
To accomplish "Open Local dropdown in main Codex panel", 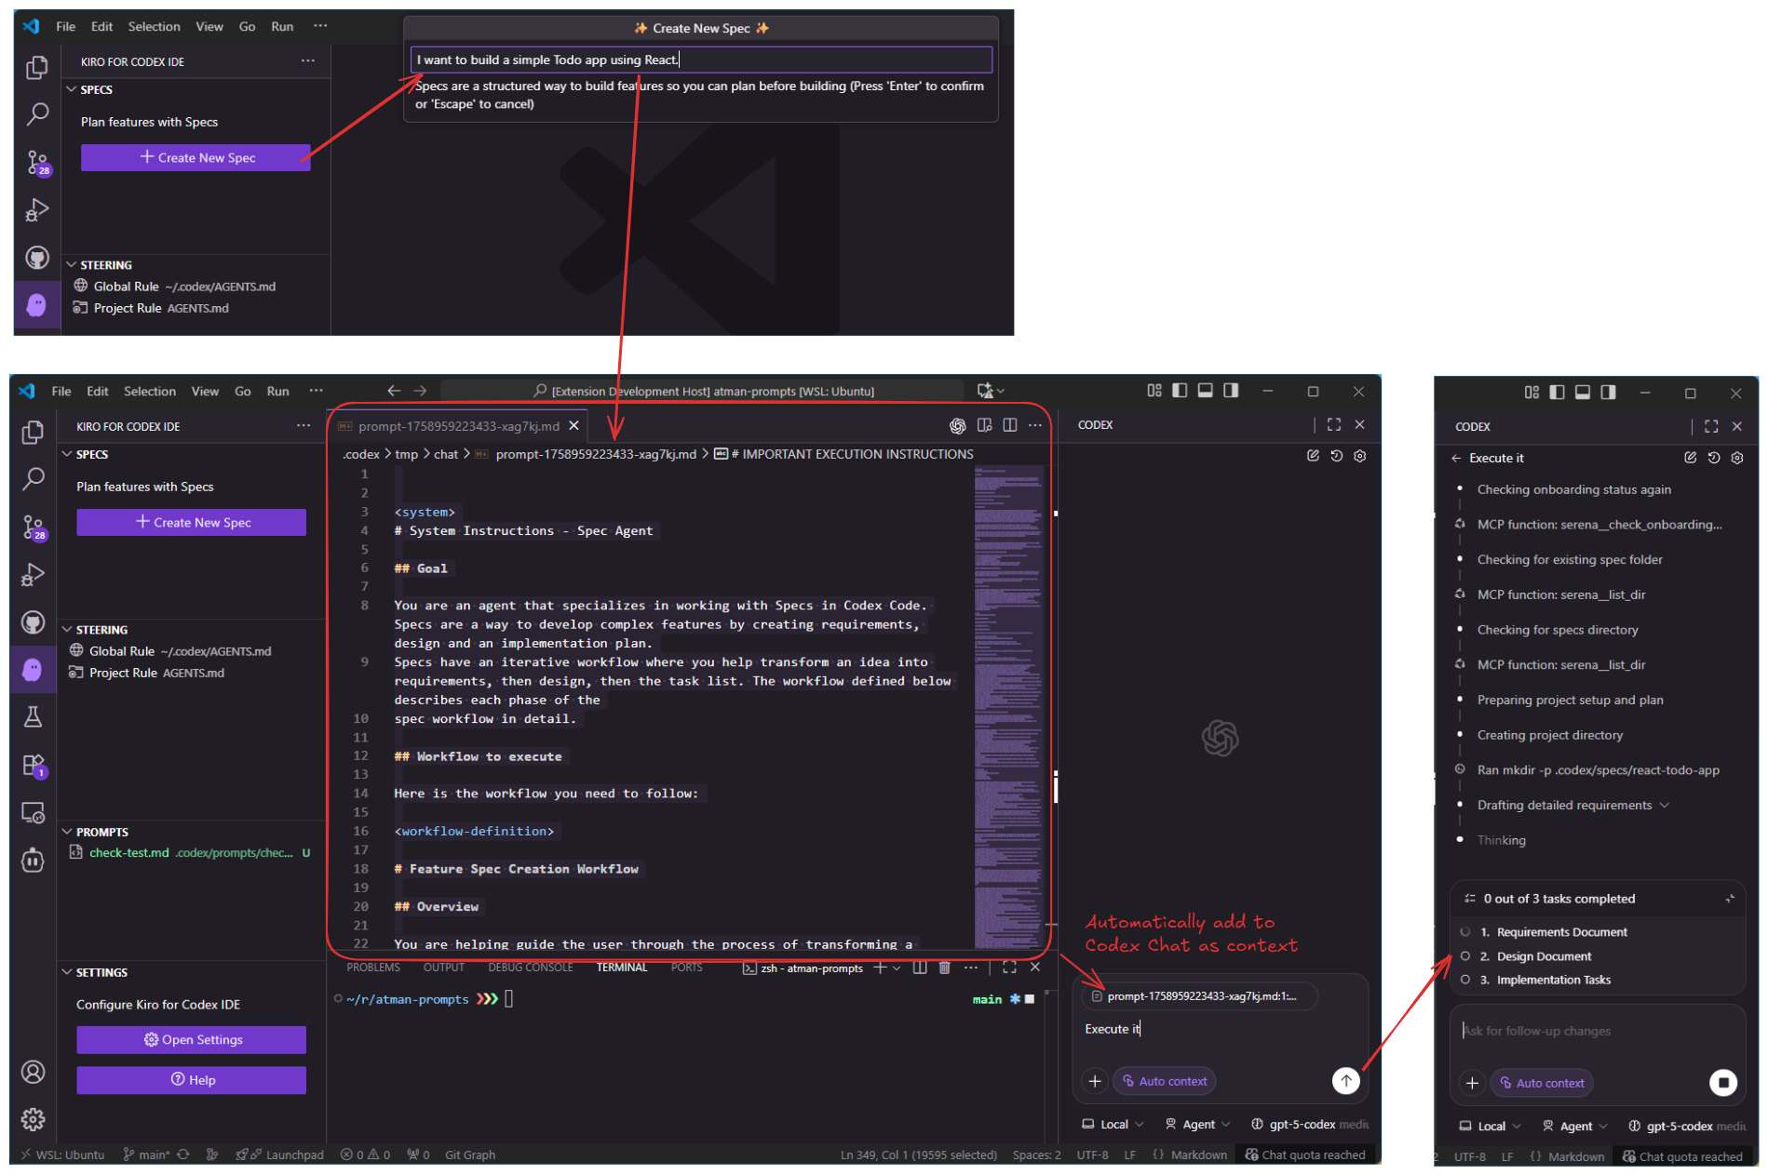I will 1113,1124.
